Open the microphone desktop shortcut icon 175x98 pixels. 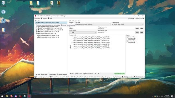[x=4, y=21]
